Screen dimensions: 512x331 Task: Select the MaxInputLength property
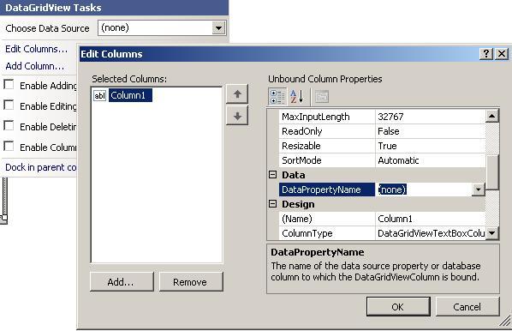click(327, 117)
